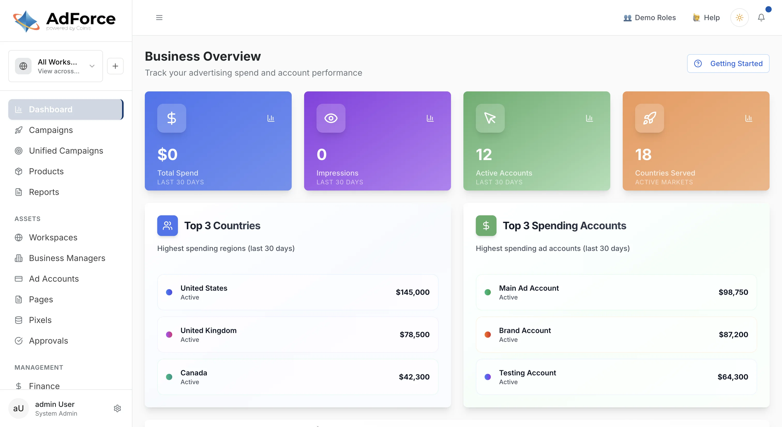This screenshot has height=427, width=782.
Task: Open the Help link
Action: pyautogui.click(x=706, y=17)
